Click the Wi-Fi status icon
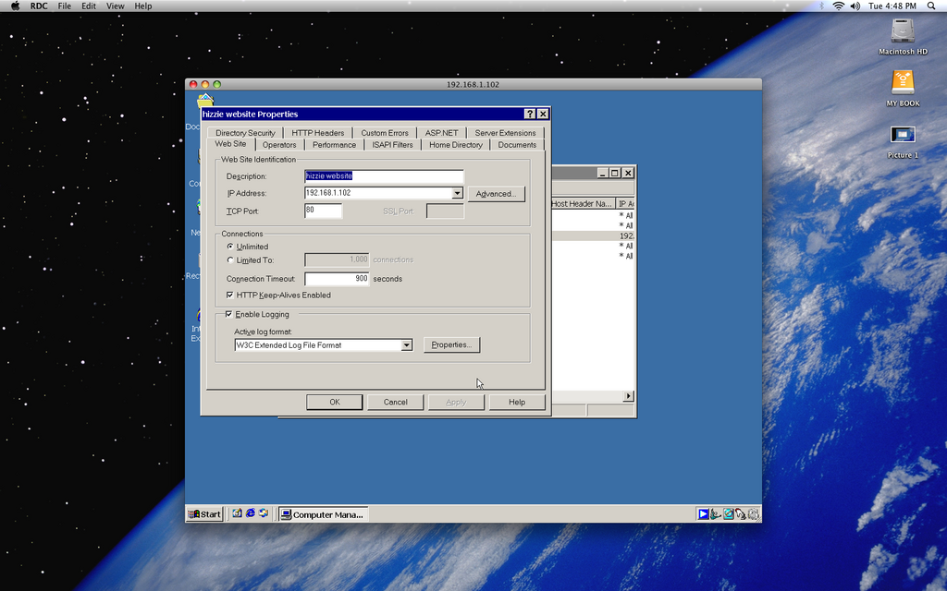Screen dimensions: 947x591 tap(838, 6)
